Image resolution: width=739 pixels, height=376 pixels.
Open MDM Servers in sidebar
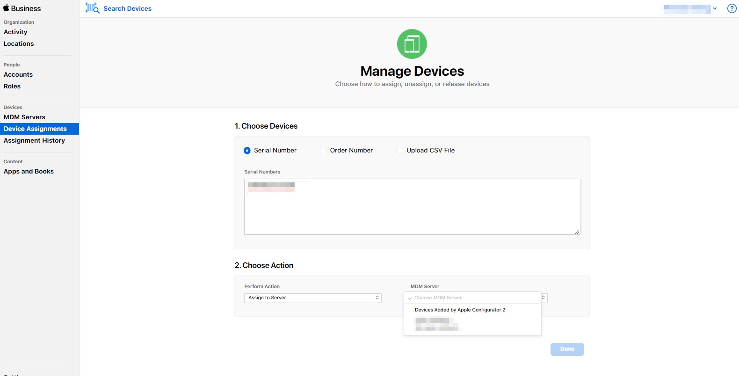click(x=24, y=117)
